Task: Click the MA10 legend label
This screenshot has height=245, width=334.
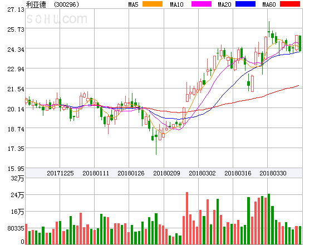Action: coord(176,4)
